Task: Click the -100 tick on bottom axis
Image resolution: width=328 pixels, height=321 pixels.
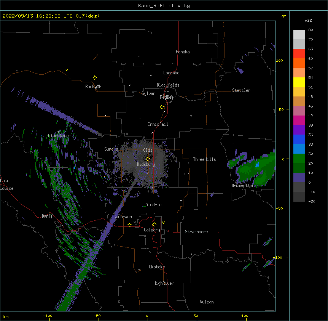Action: tap(48, 316)
